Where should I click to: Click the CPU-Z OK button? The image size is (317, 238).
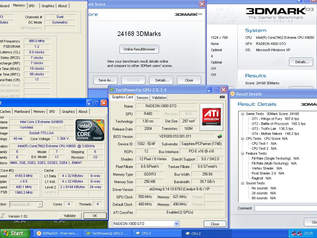pos(95,216)
